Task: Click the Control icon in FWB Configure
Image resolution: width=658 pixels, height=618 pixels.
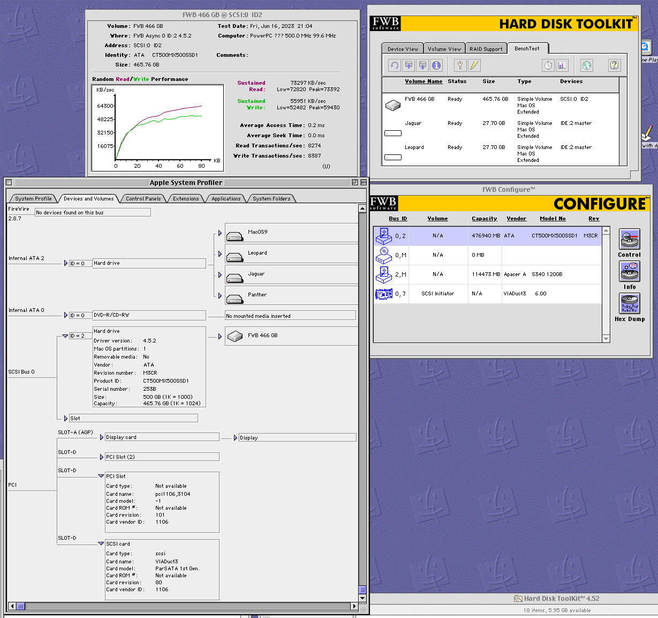Action: click(630, 239)
